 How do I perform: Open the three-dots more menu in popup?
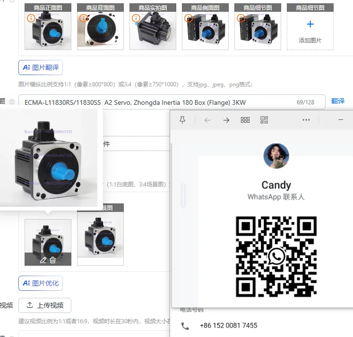[x=306, y=120]
